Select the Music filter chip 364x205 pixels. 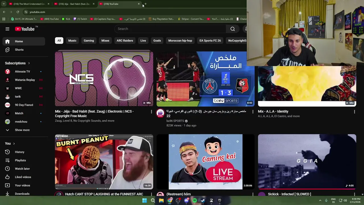coord(72,40)
